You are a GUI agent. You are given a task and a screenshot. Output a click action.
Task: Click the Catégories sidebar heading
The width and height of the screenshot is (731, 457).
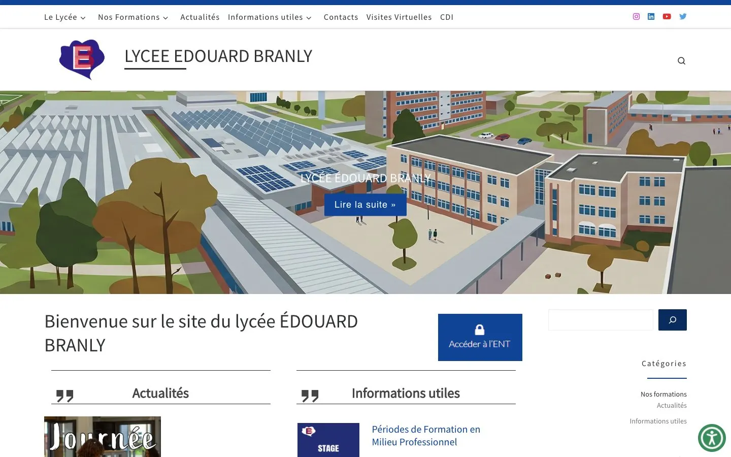(664, 364)
